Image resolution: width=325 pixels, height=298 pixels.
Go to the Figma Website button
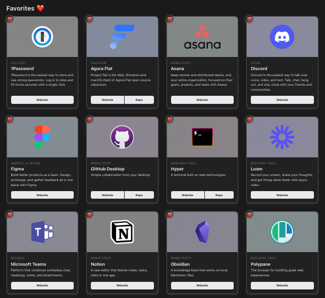(42, 195)
